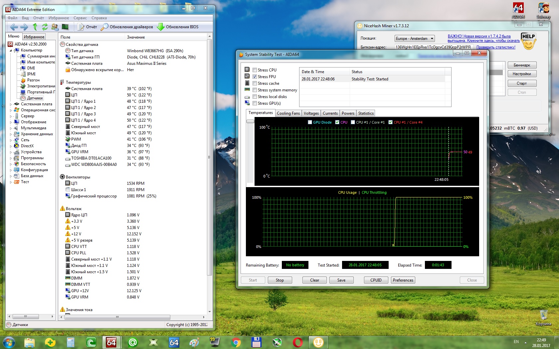Image resolution: width=559 pixels, height=349 pixels.
Task: Stop the stability test
Action: [279, 280]
